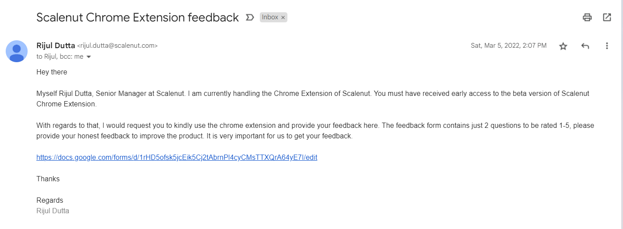
Task: Click the sender's profile avatar
Action: (x=17, y=51)
